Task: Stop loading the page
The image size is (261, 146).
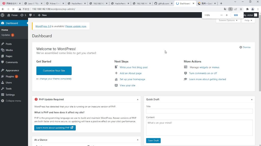Action: pyautogui.click(x=13, y=9)
